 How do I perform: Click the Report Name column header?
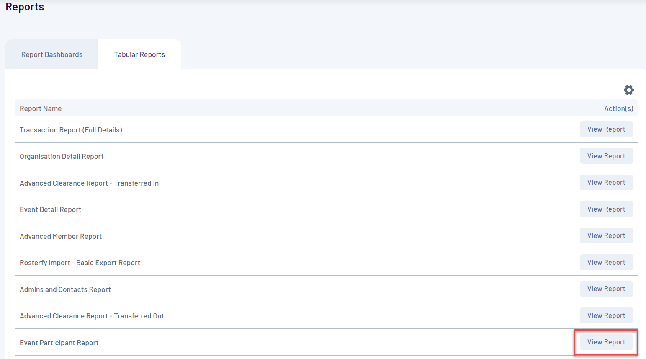coord(41,108)
